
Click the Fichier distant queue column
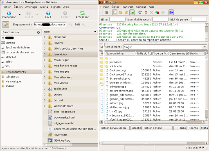157,128
